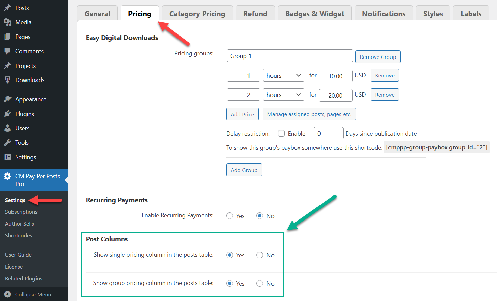497x301 pixels.
Task: Enable the Delay restriction checkbox
Action: point(281,133)
